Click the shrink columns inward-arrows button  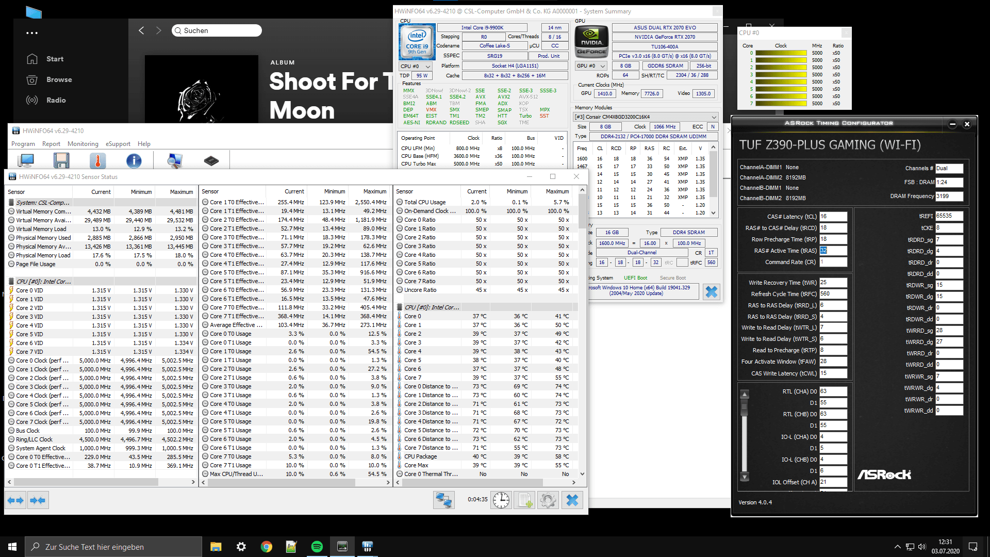coord(38,500)
